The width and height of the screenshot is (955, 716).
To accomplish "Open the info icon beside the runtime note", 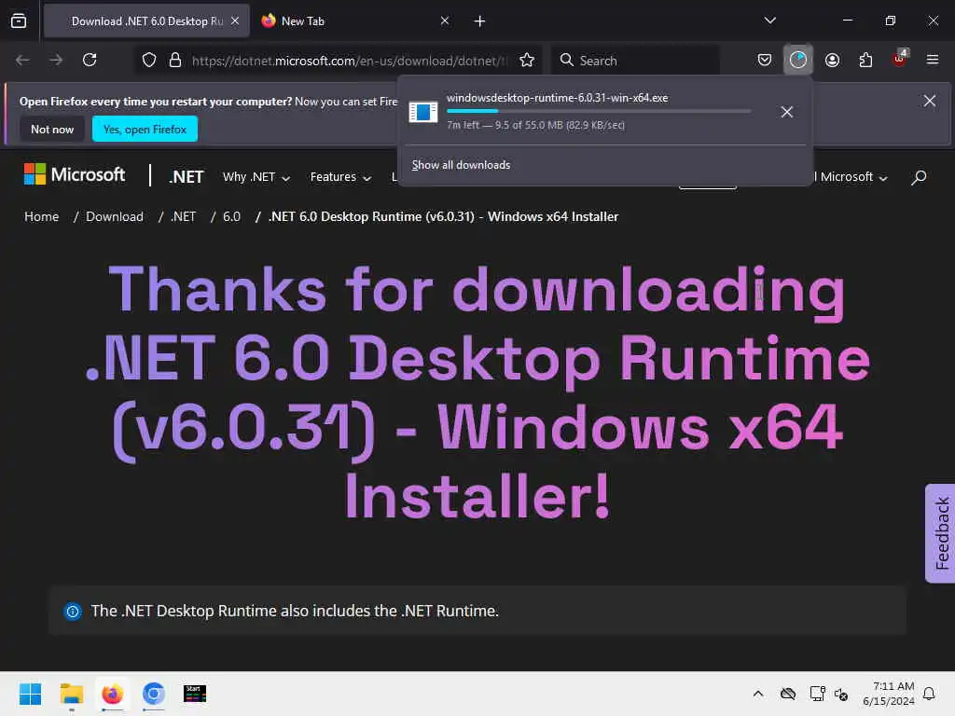I will 73,612.
